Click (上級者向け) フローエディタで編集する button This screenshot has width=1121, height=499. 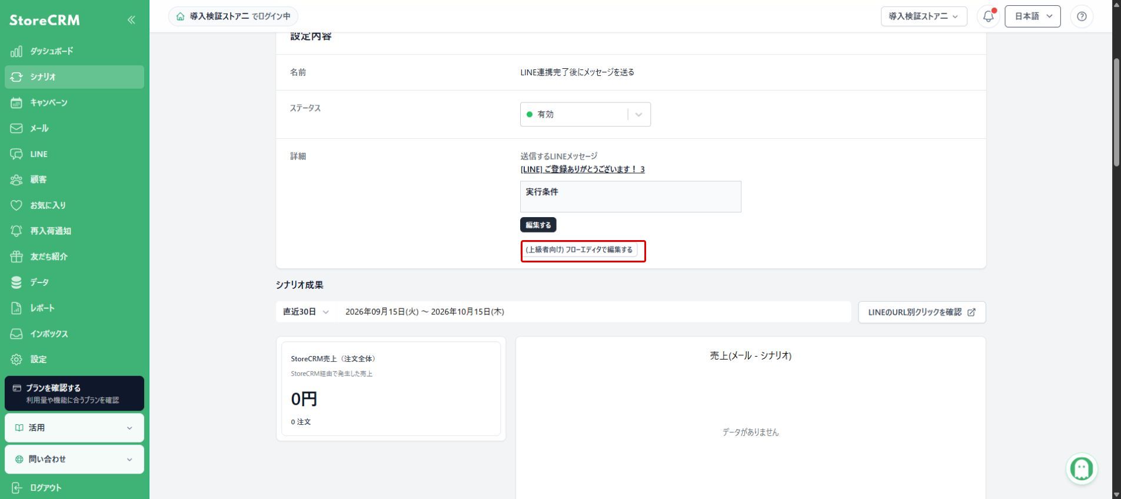click(579, 250)
